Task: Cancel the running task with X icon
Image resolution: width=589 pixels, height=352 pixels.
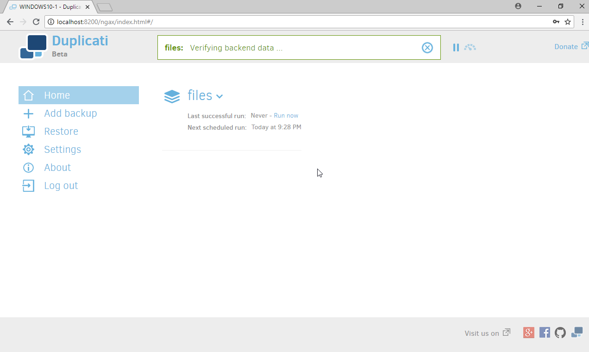Action: tap(427, 47)
